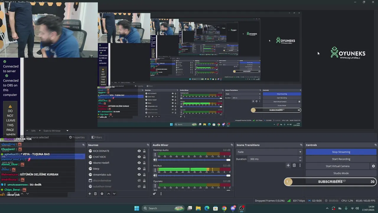The image size is (378, 213).
Task: Open Oyuneks audio three-dots options menu
Action: (x=155, y=186)
